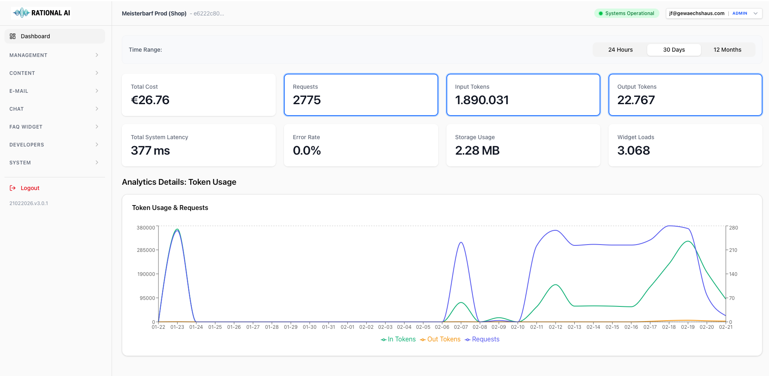Select the Output Tokens metric card
This screenshot has width=769, height=376.
coord(685,95)
